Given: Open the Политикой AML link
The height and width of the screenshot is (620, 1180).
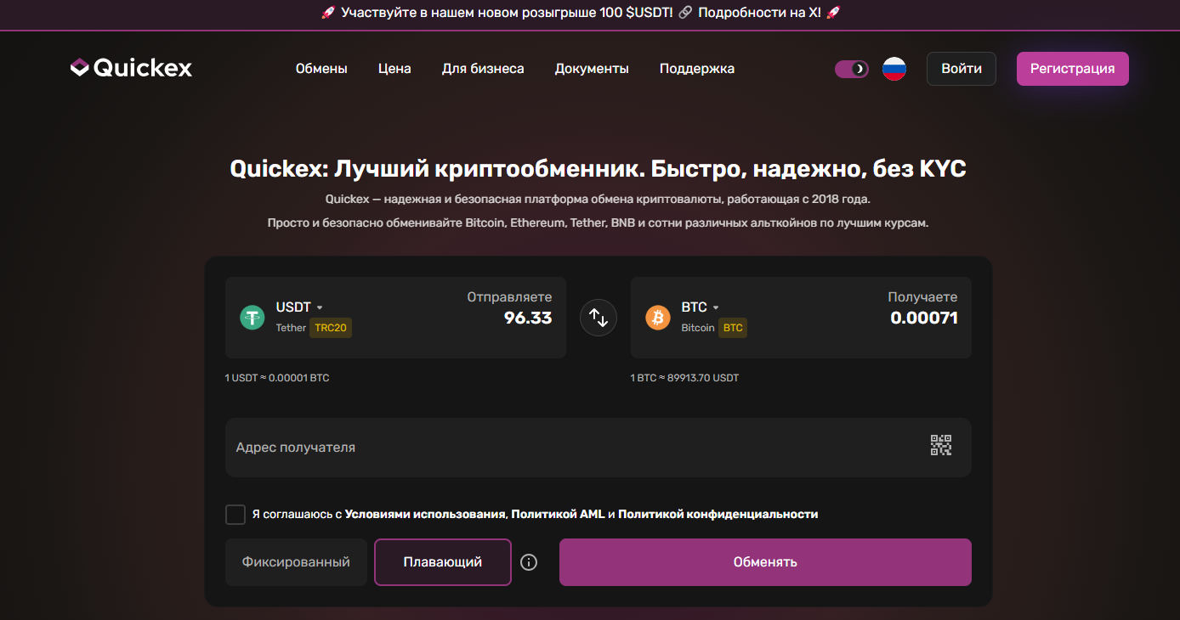Looking at the screenshot, I should coord(558,514).
